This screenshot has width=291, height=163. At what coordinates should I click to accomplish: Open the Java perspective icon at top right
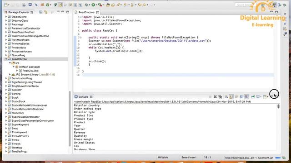275,5
